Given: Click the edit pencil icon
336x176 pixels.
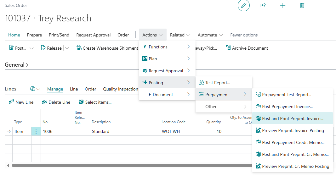Looking at the screenshot, I should point(244,5).
